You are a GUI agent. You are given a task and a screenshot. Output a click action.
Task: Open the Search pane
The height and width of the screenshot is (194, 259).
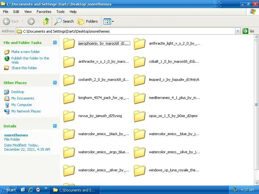coord(64,21)
